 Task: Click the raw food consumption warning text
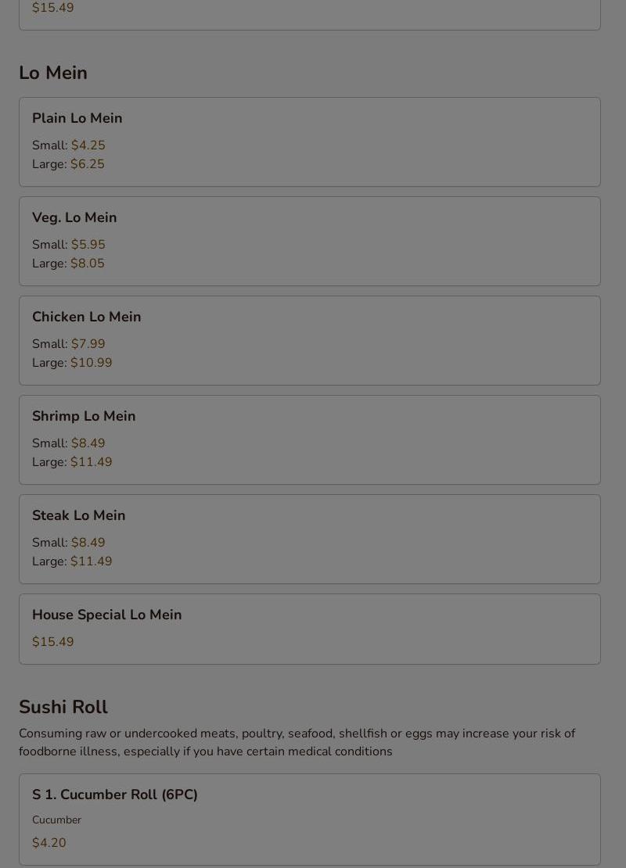click(x=297, y=742)
